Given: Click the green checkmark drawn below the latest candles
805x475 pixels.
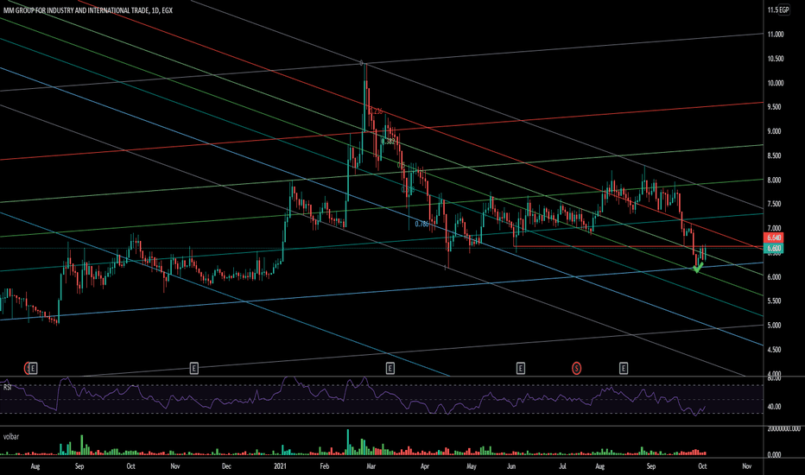Looking at the screenshot, I should [x=698, y=268].
